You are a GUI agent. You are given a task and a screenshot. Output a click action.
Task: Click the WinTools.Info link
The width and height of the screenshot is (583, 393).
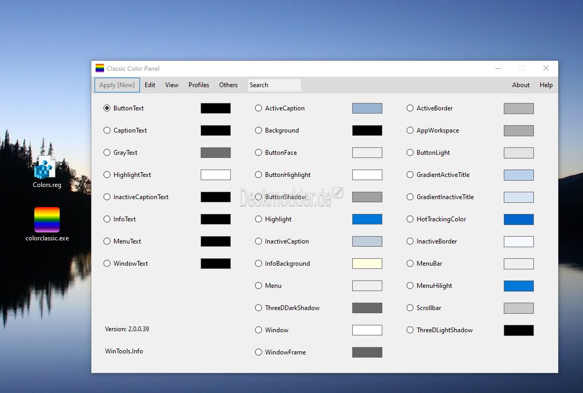click(x=124, y=351)
